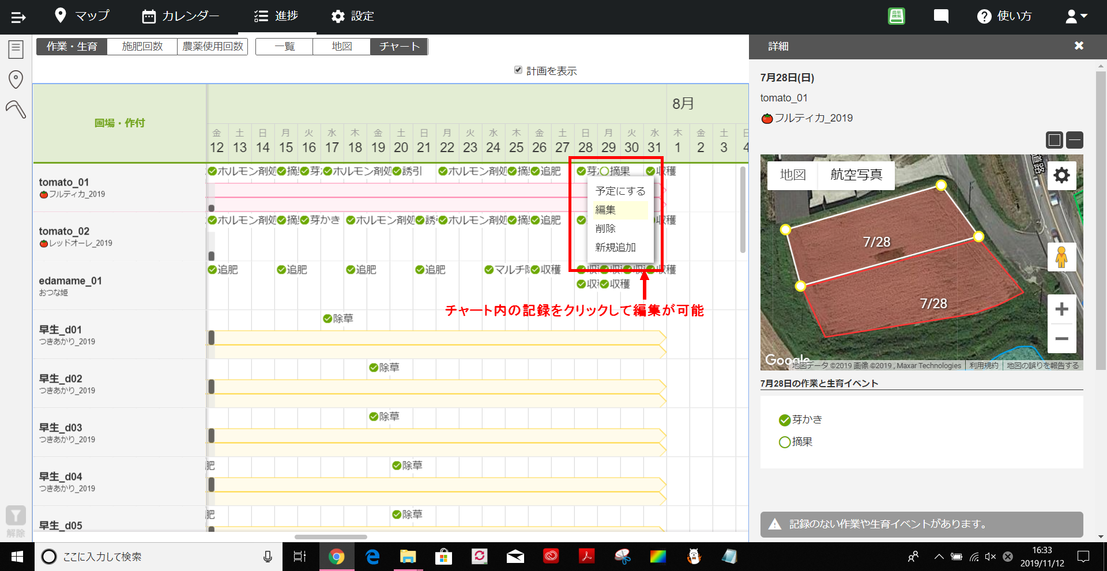1107x571 pixels.
Task: Choose 削除 in the context menu
Action: (620, 229)
